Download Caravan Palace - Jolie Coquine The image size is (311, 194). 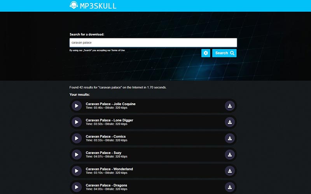(x=230, y=106)
